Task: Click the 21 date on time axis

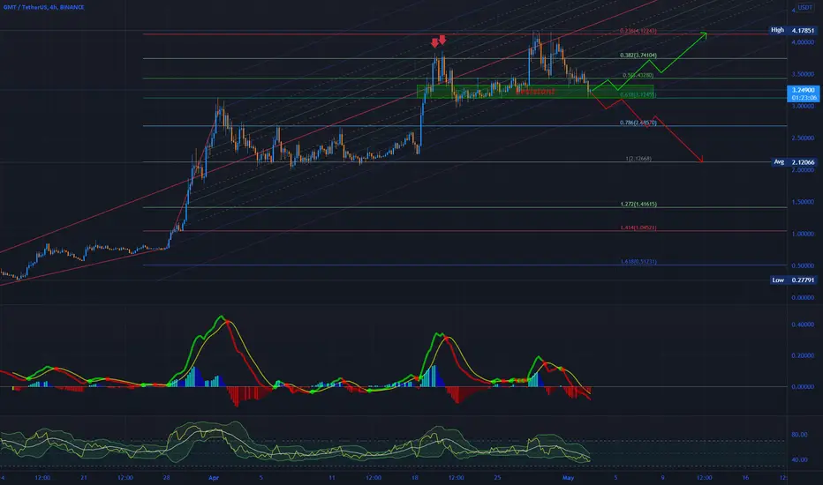Action: pos(84,478)
